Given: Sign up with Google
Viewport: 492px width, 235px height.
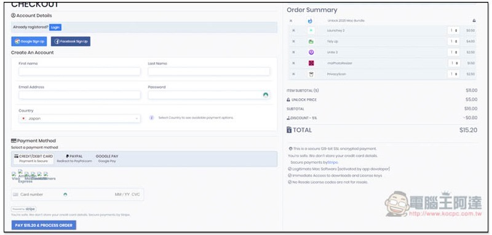Looking at the screenshot, I should pyautogui.click(x=29, y=41).
